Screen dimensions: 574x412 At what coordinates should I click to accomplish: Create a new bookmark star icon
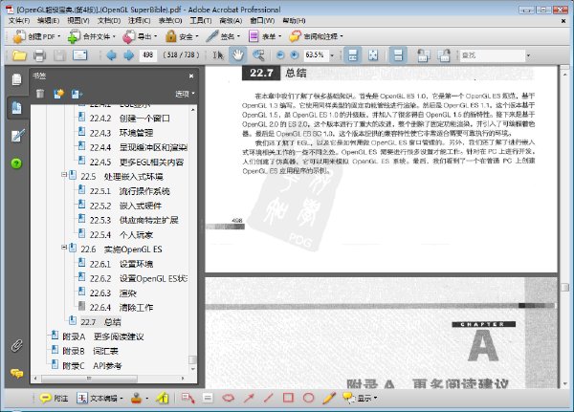point(58,94)
